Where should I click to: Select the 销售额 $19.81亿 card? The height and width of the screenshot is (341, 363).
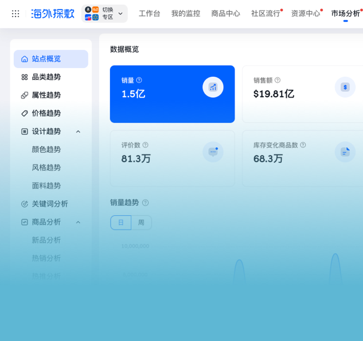click(x=302, y=94)
